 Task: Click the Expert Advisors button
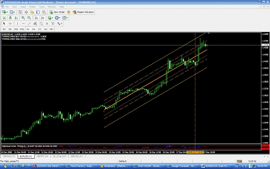tap(83, 12)
